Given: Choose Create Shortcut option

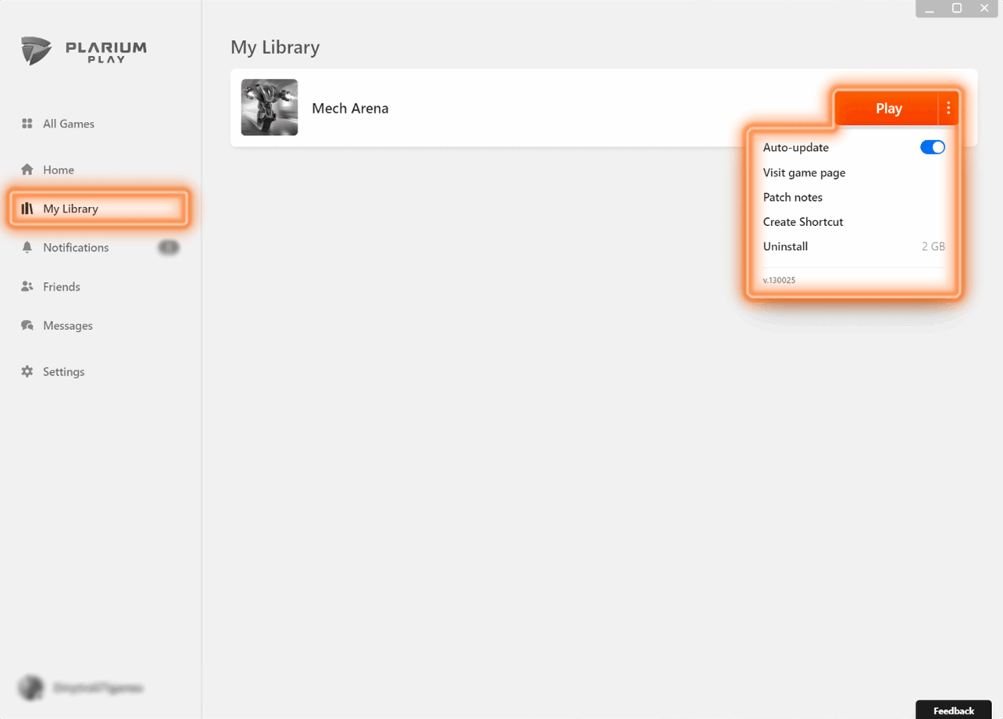Looking at the screenshot, I should (802, 222).
